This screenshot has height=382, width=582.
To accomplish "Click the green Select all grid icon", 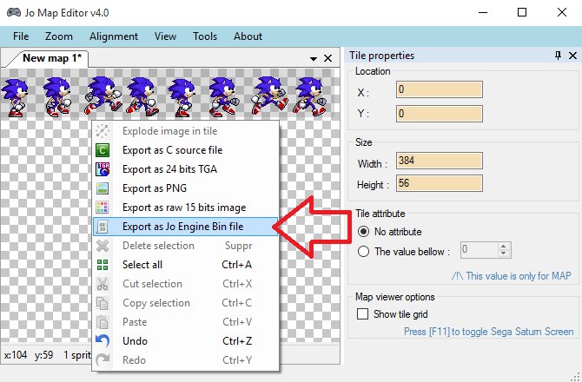I will tap(103, 265).
